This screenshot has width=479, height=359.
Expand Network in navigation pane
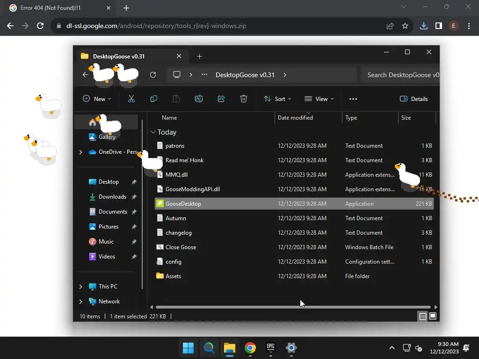point(80,302)
